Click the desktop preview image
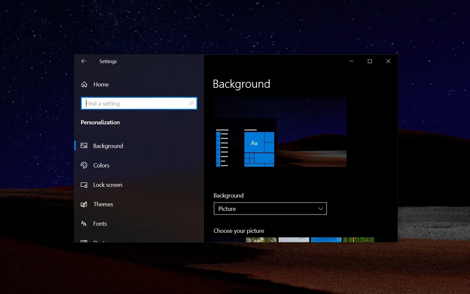Screen dimensions: 470x294 280,132
